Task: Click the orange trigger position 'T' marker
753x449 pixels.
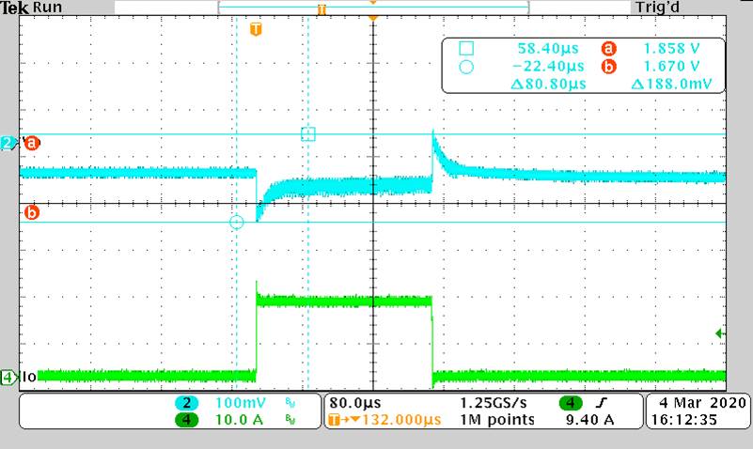Action: [x=256, y=30]
